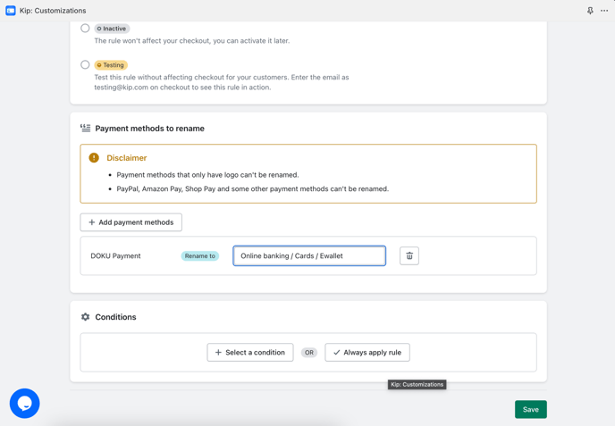This screenshot has width=615, height=426.
Task: Save the customization rule
Action: pos(531,409)
